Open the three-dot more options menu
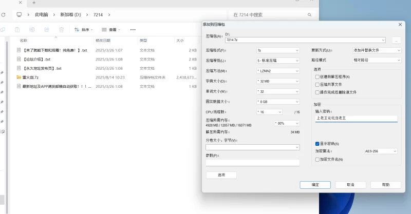Viewport: 411px width, 214px height. pos(133,30)
